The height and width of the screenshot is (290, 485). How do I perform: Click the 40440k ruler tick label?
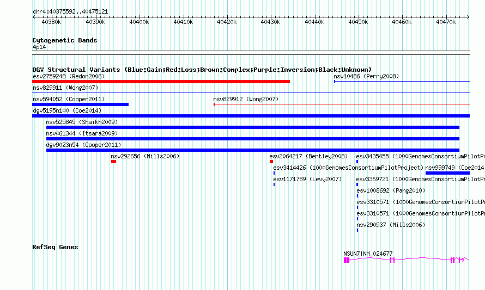pos(314,22)
